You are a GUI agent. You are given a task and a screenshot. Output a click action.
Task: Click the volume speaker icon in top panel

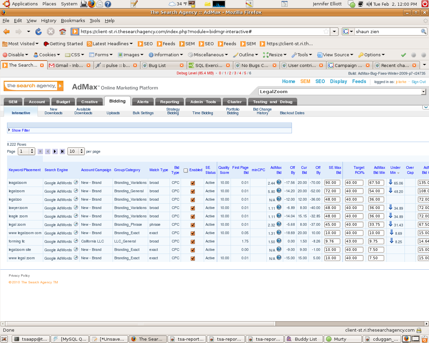369,4
